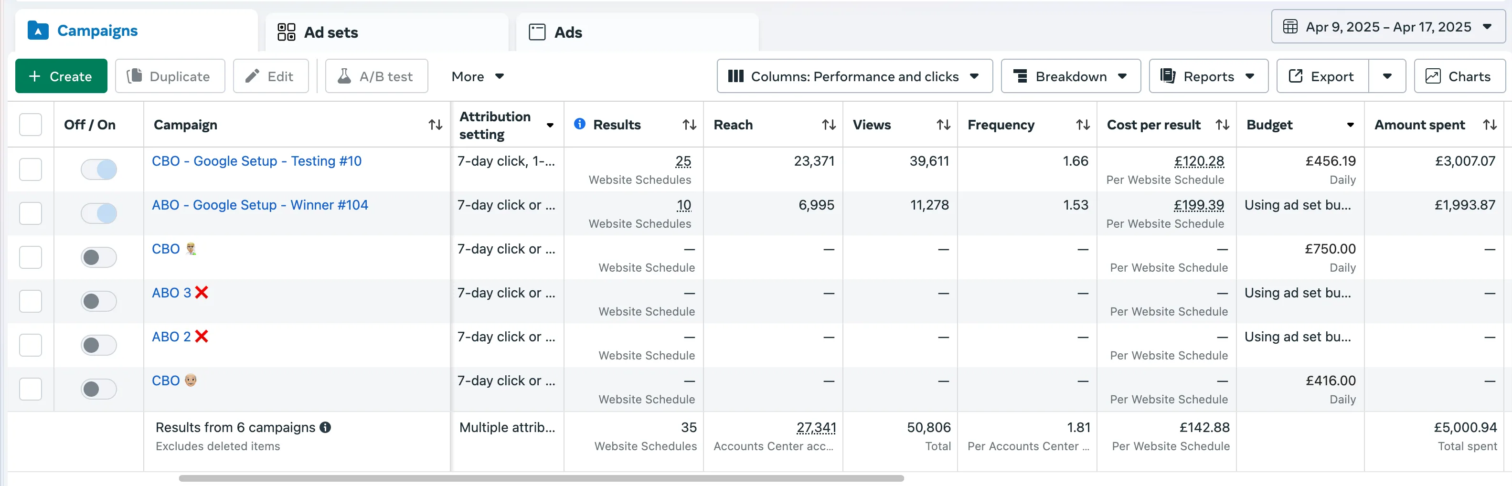
Task: Tick the select-all checkbox in header
Action: (31, 125)
